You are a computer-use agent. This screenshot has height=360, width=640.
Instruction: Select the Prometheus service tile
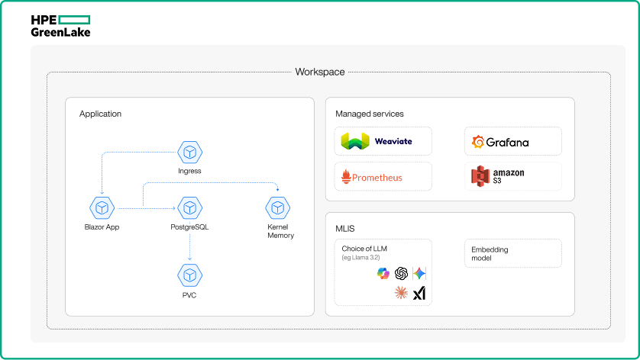click(383, 177)
